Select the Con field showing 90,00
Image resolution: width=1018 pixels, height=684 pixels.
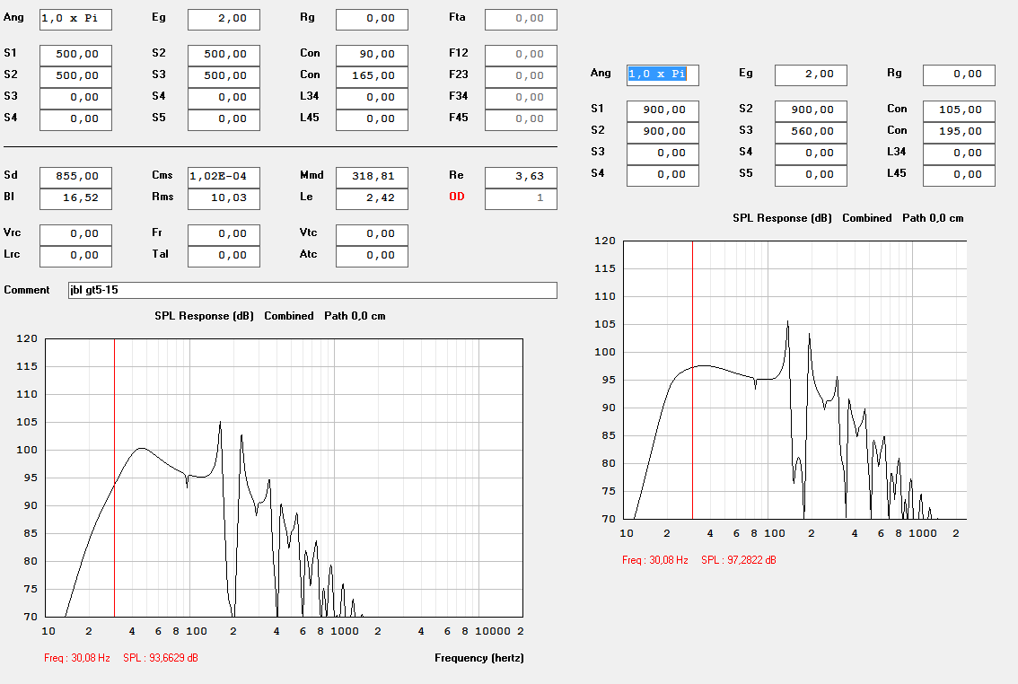372,55
